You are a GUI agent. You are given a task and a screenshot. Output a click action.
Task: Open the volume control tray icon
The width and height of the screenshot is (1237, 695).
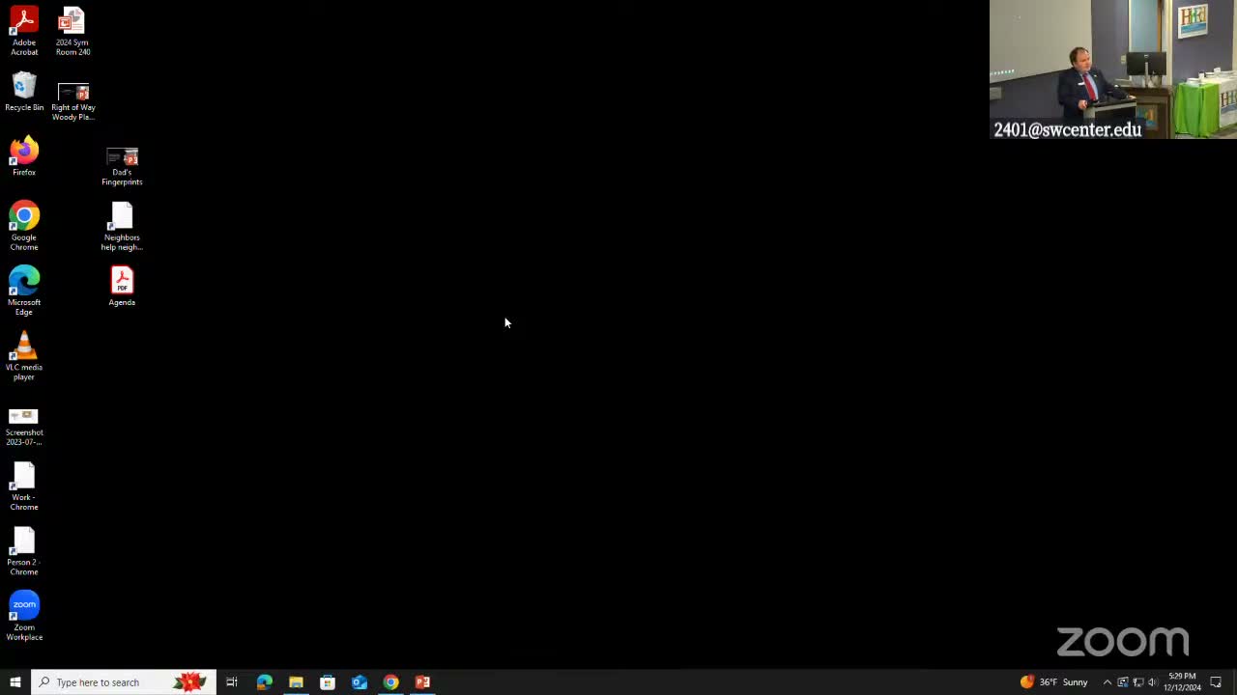click(x=1152, y=682)
